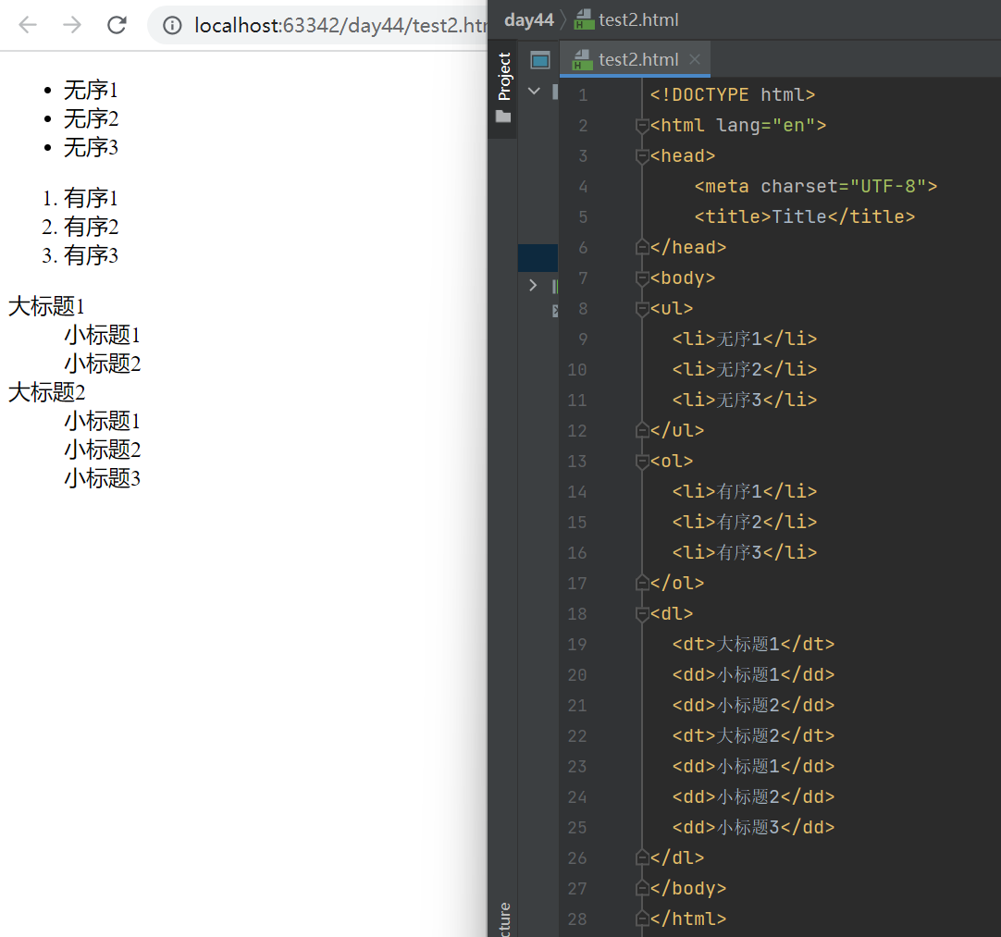Click 无序2 in the browser page

click(91, 118)
